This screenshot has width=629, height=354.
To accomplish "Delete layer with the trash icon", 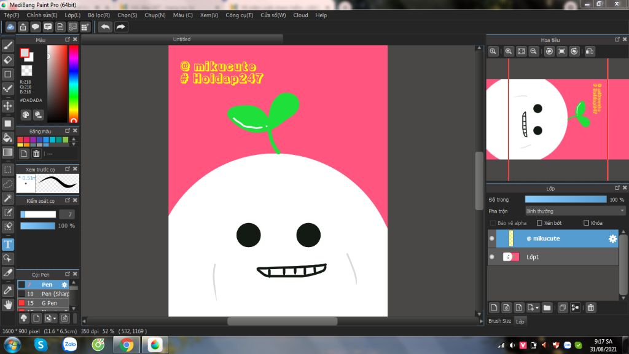I will [590, 308].
